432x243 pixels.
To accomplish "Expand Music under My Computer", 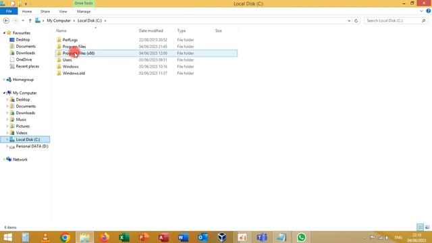I will point(7,119).
